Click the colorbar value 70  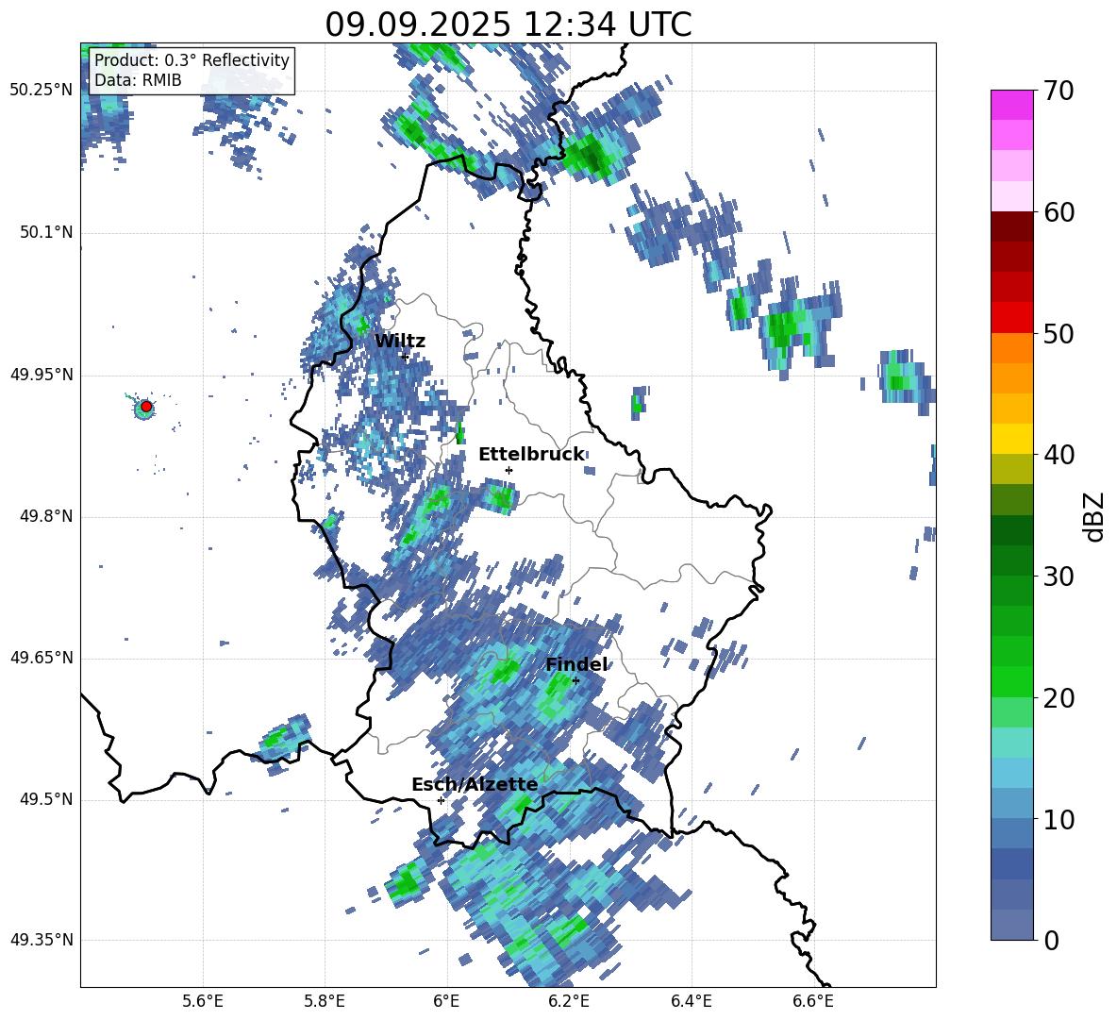[1059, 92]
